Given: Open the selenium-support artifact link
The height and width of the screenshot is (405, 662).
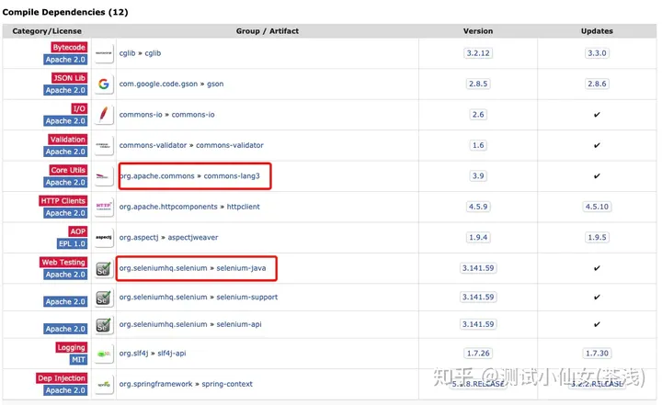Looking at the screenshot, I should point(247,297).
